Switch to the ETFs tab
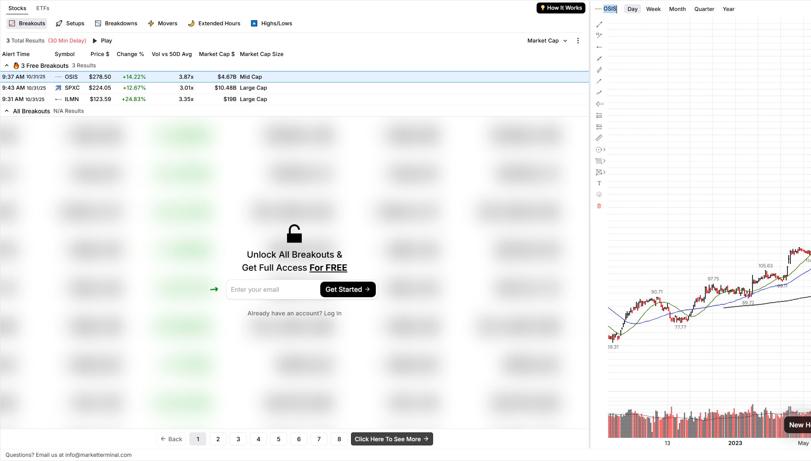 pos(43,8)
